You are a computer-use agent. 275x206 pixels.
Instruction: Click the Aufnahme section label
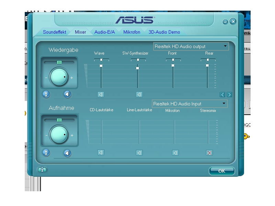[62, 108]
